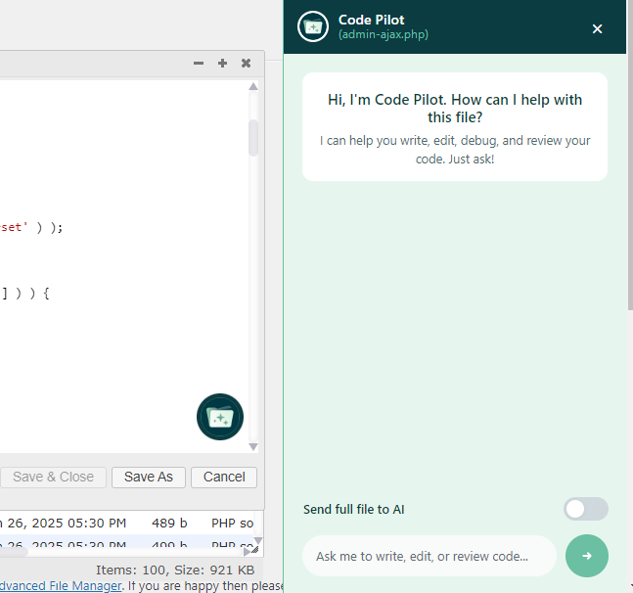
Task: Toggle Send full file to AI switch
Action: coord(586,509)
